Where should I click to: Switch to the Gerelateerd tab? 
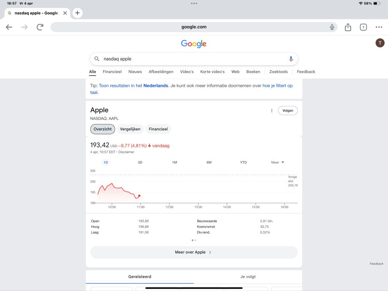click(x=140, y=277)
